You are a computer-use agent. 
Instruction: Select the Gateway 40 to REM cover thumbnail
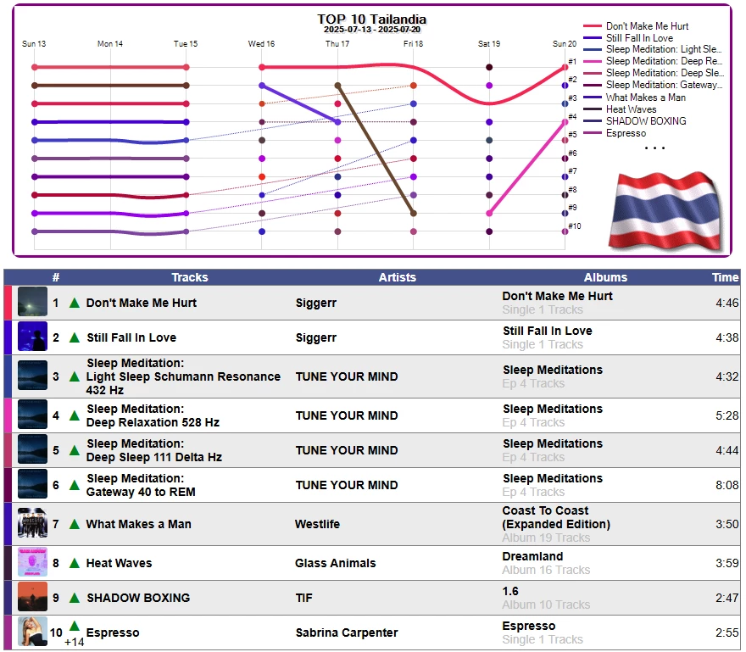(x=32, y=484)
